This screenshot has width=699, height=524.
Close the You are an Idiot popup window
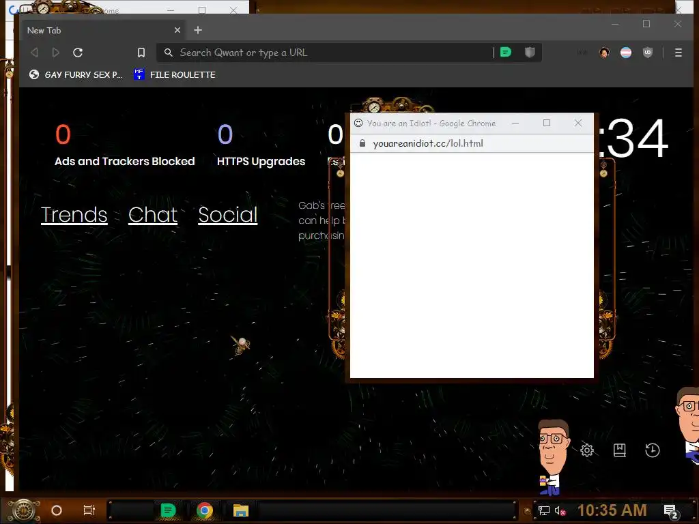(x=578, y=123)
